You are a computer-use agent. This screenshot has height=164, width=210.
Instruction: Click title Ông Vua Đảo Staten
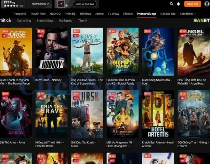(x=87, y=82)
